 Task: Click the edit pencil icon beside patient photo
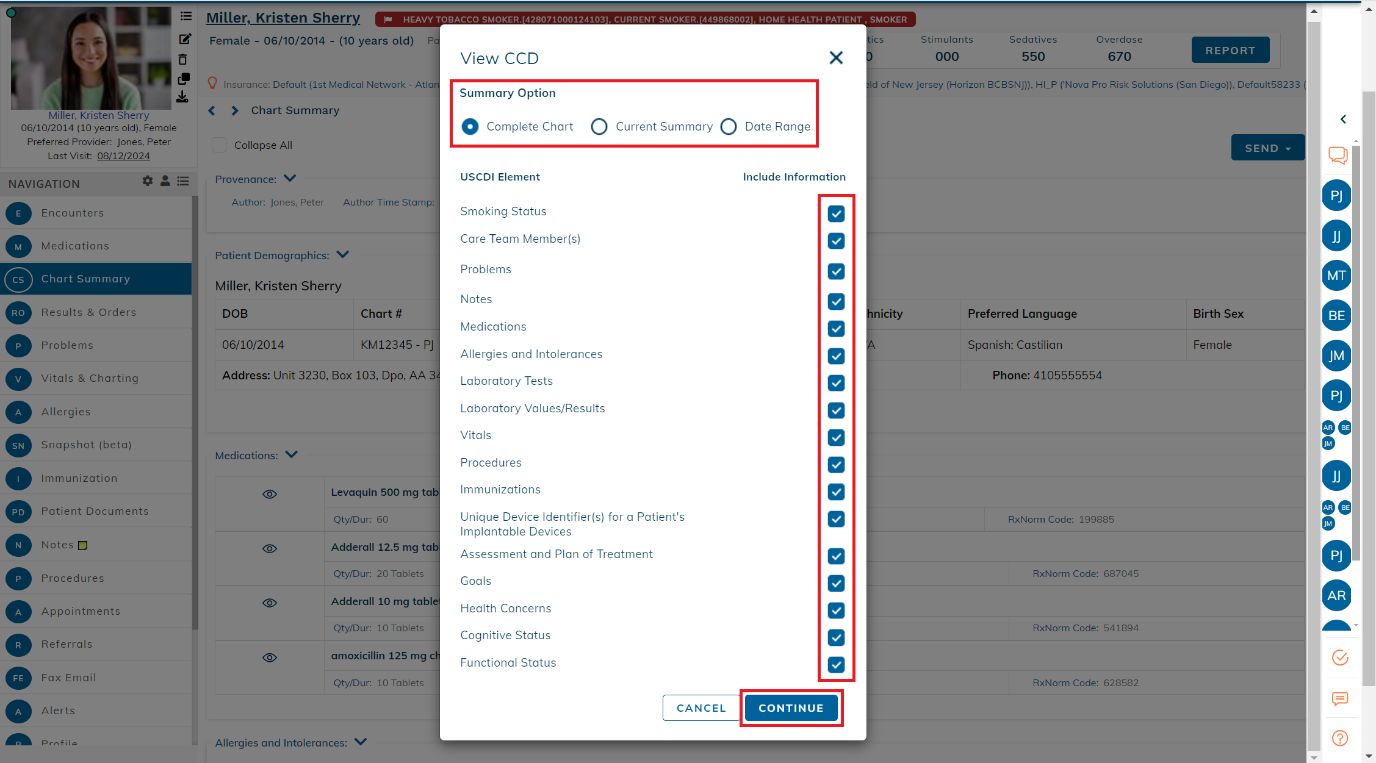click(185, 39)
